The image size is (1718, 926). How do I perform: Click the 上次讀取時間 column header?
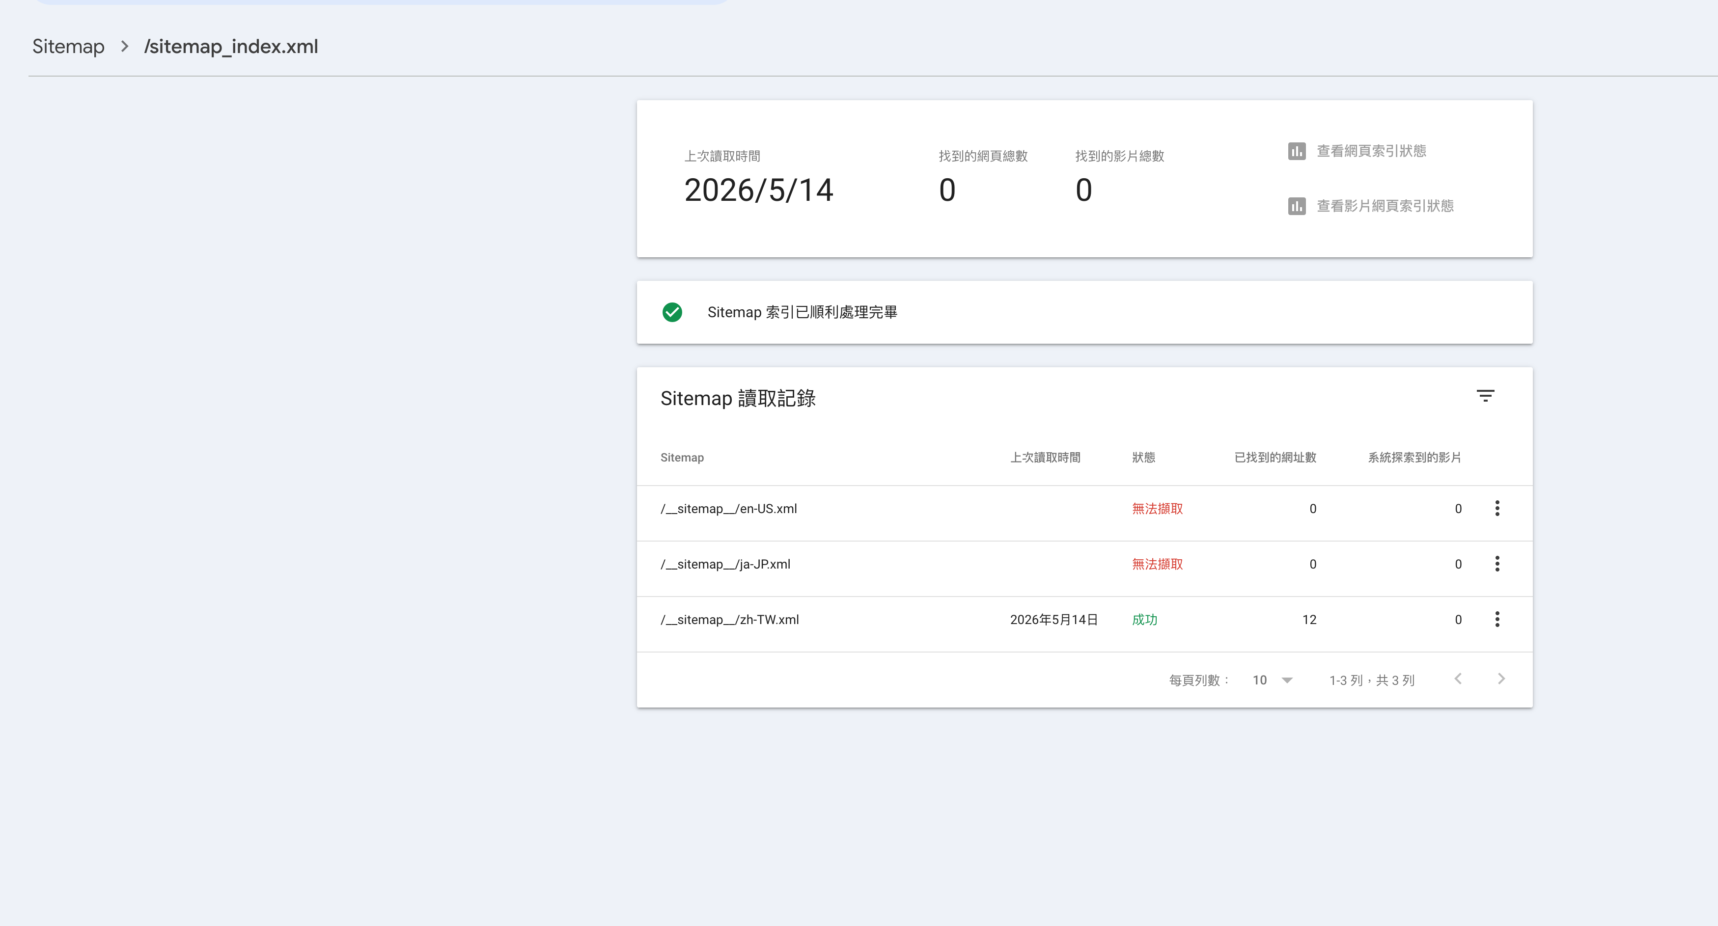click(x=1045, y=457)
